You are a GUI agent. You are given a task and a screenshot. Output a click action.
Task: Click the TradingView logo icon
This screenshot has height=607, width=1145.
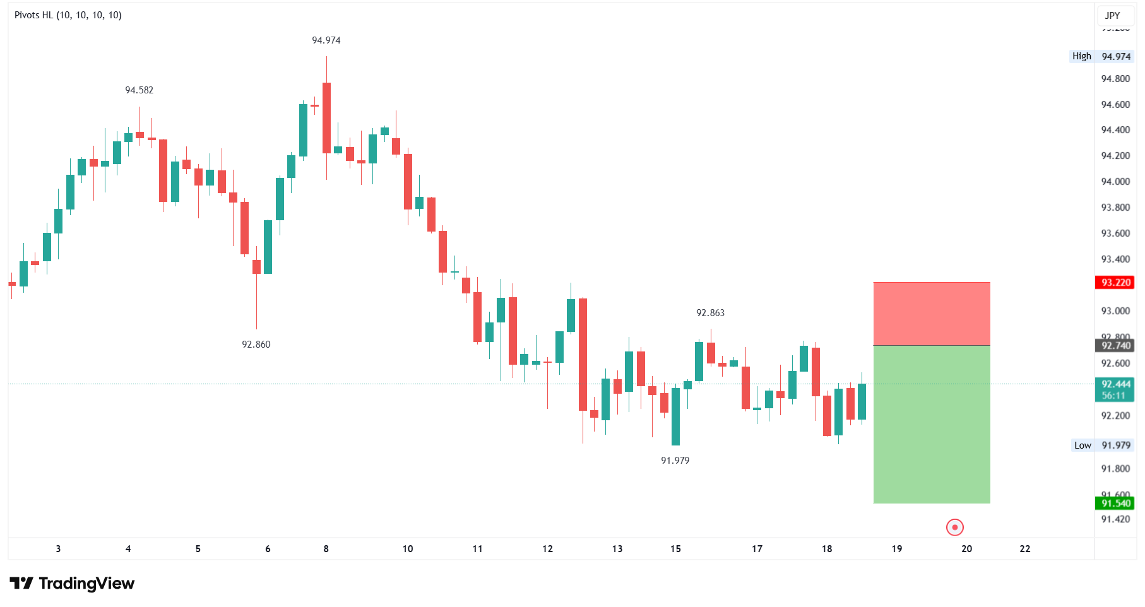coord(21,583)
